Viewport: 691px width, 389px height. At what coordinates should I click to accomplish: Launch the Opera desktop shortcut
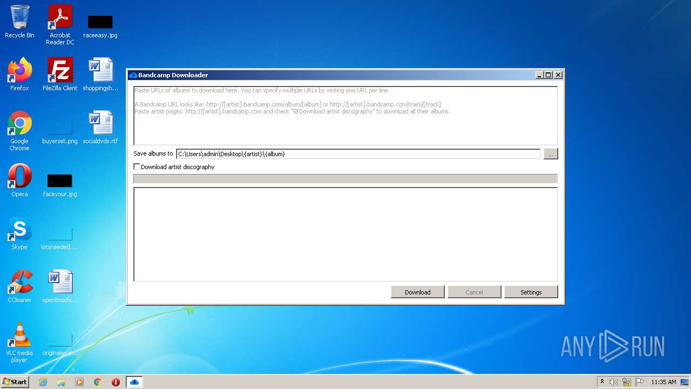(19, 180)
